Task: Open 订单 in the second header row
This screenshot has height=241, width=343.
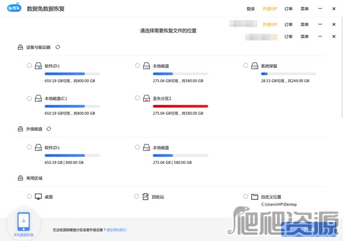Action: point(288,25)
